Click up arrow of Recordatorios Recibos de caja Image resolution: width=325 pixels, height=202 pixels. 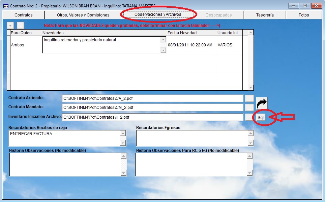(123, 133)
